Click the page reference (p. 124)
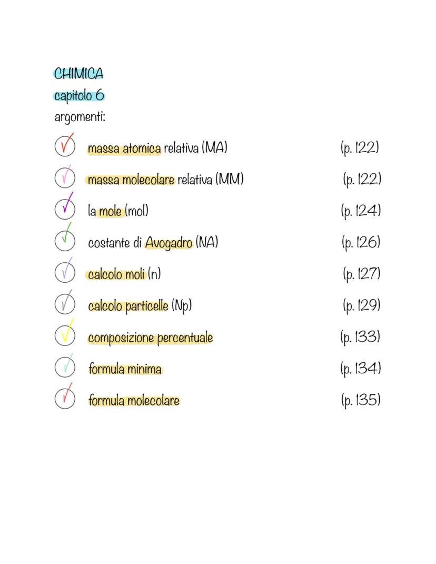436x564 pixels. pos(360,211)
